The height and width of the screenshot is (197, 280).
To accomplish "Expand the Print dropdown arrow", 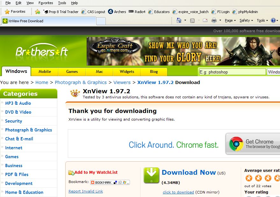I will pyautogui.click(x=220, y=20).
